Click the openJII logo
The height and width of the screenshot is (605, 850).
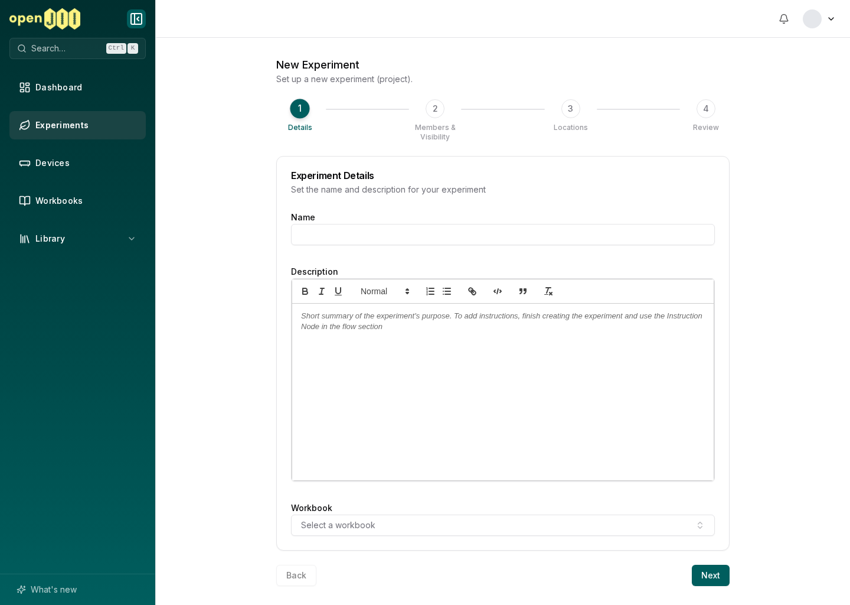(45, 19)
